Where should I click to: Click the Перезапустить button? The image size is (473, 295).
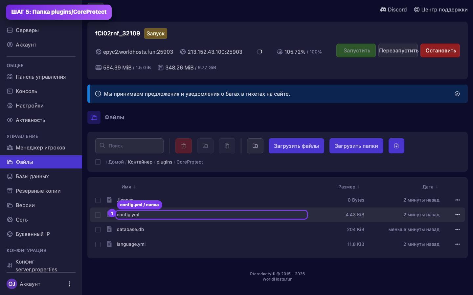(398, 50)
